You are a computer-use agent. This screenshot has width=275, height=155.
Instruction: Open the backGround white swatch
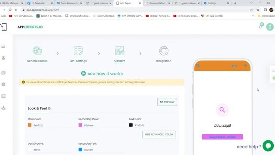(30, 149)
